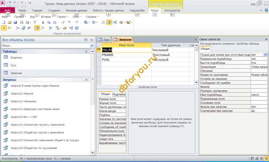Click the Copy toolbar icon
The image size is (269, 162).
[49, 22]
